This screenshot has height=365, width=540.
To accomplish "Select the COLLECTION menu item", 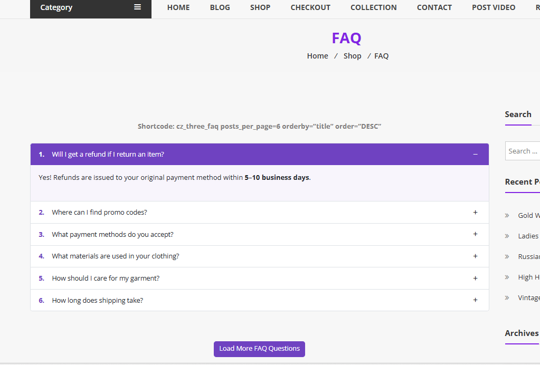I will pos(373,7).
